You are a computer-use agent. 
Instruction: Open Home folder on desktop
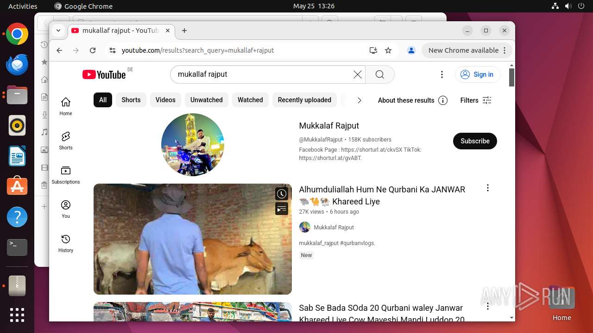click(x=561, y=303)
